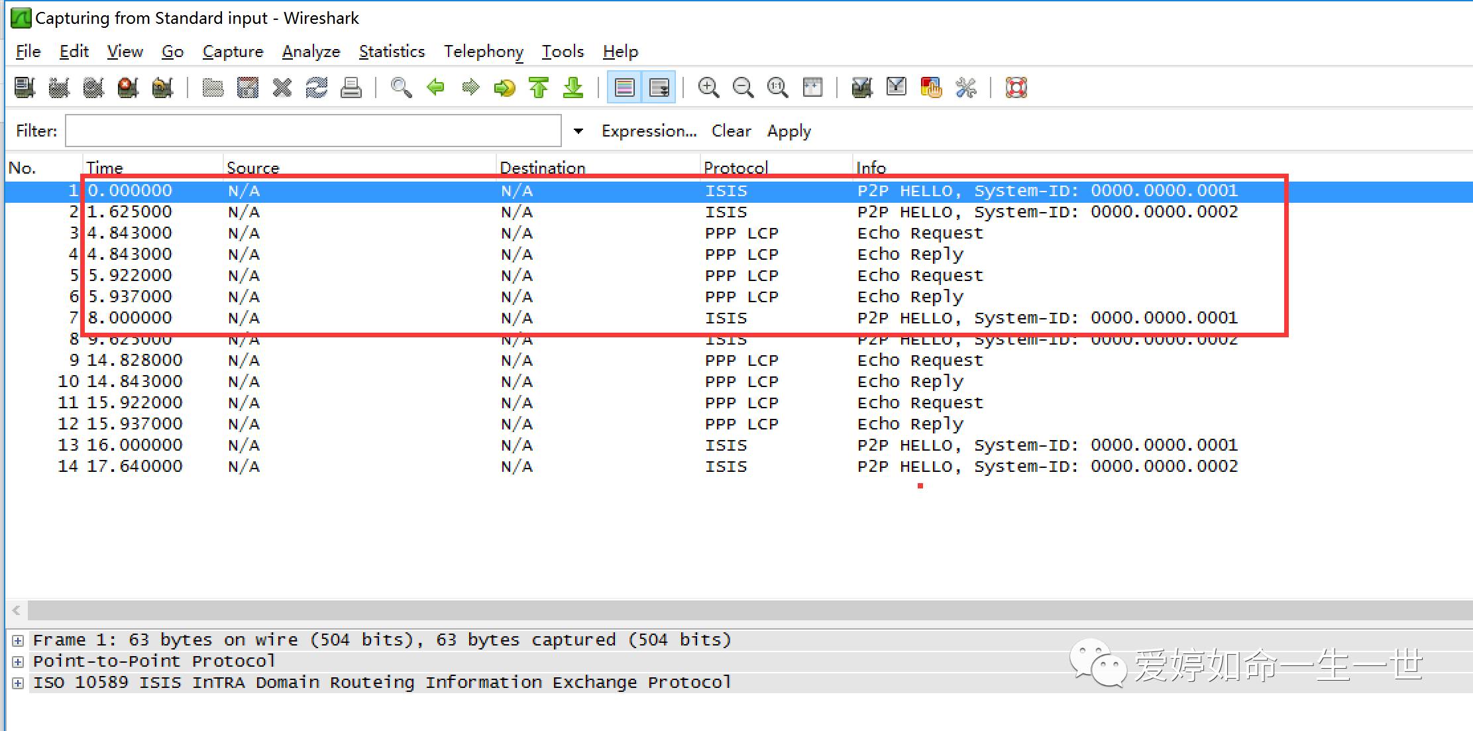1473x731 pixels.
Task: Toggle colorize packet list button
Action: pyautogui.click(x=625, y=87)
